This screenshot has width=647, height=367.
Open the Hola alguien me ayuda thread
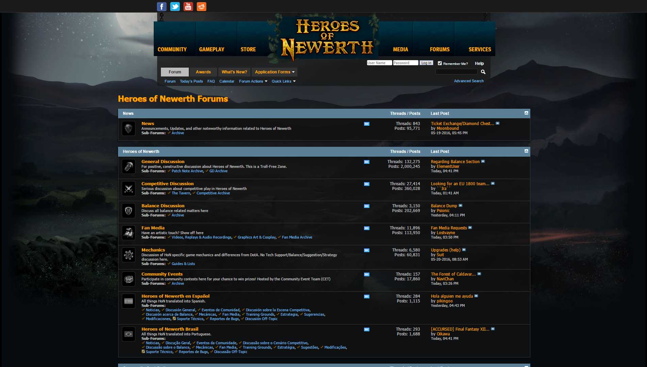452,296
